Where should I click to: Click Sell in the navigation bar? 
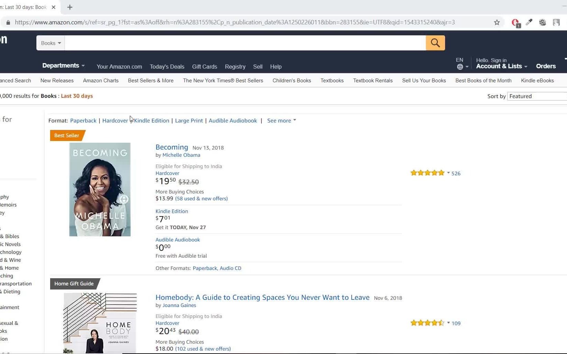pos(258,67)
